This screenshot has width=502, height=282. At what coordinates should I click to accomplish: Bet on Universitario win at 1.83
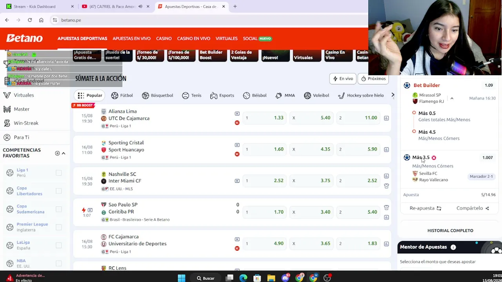358,244
